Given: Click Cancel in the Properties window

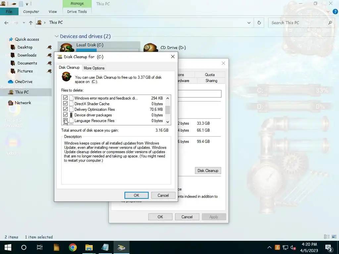Looking at the screenshot, I should (x=187, y=217).
